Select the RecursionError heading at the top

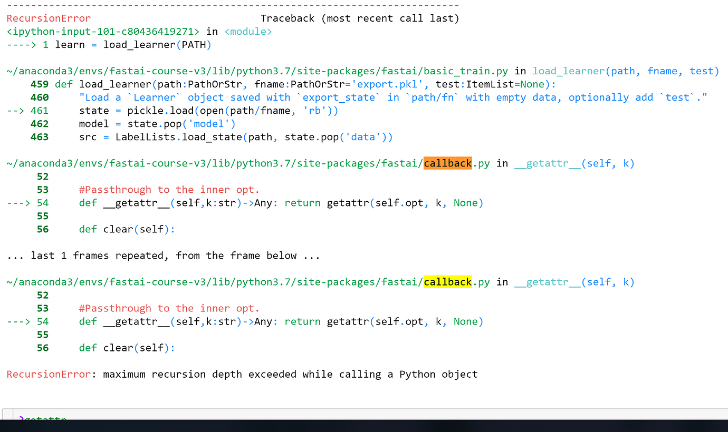(48, 18)
